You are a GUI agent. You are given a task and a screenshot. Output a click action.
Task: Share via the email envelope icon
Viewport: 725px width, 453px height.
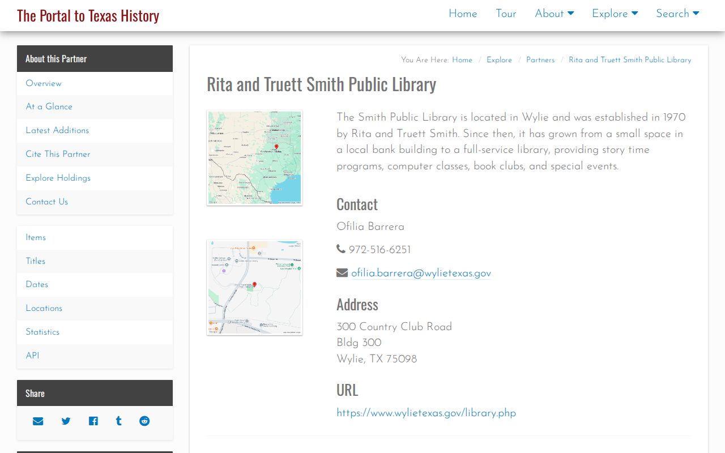[x=38, y=421]
